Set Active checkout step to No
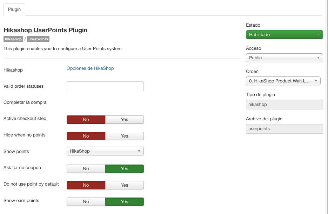The height and width of the screenshot is (214, 328). click(86, 120)
